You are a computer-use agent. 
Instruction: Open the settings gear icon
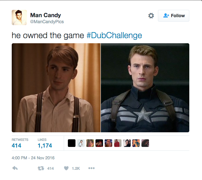point(151,16)
